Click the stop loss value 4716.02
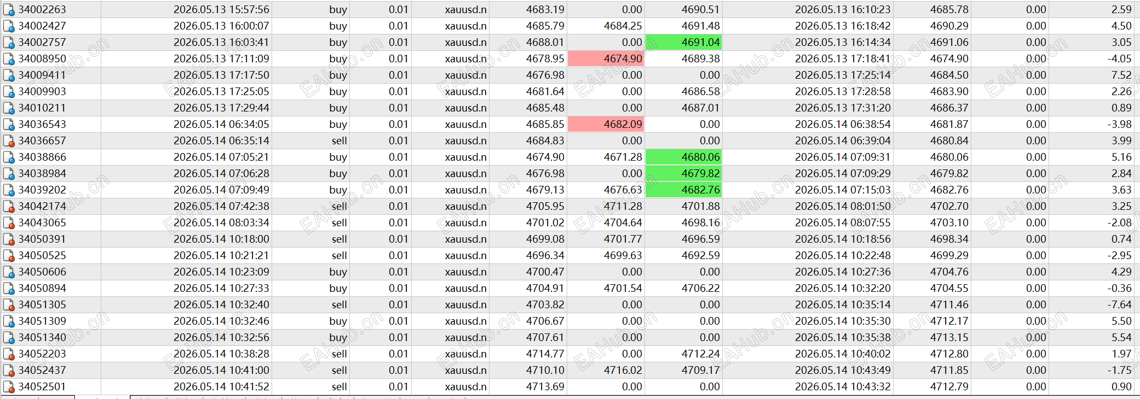This screenshot has height=399, width=1140. 623,370
